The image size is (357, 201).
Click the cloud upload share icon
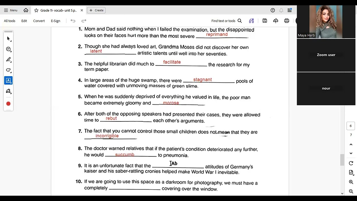click(x=276, y=21)
